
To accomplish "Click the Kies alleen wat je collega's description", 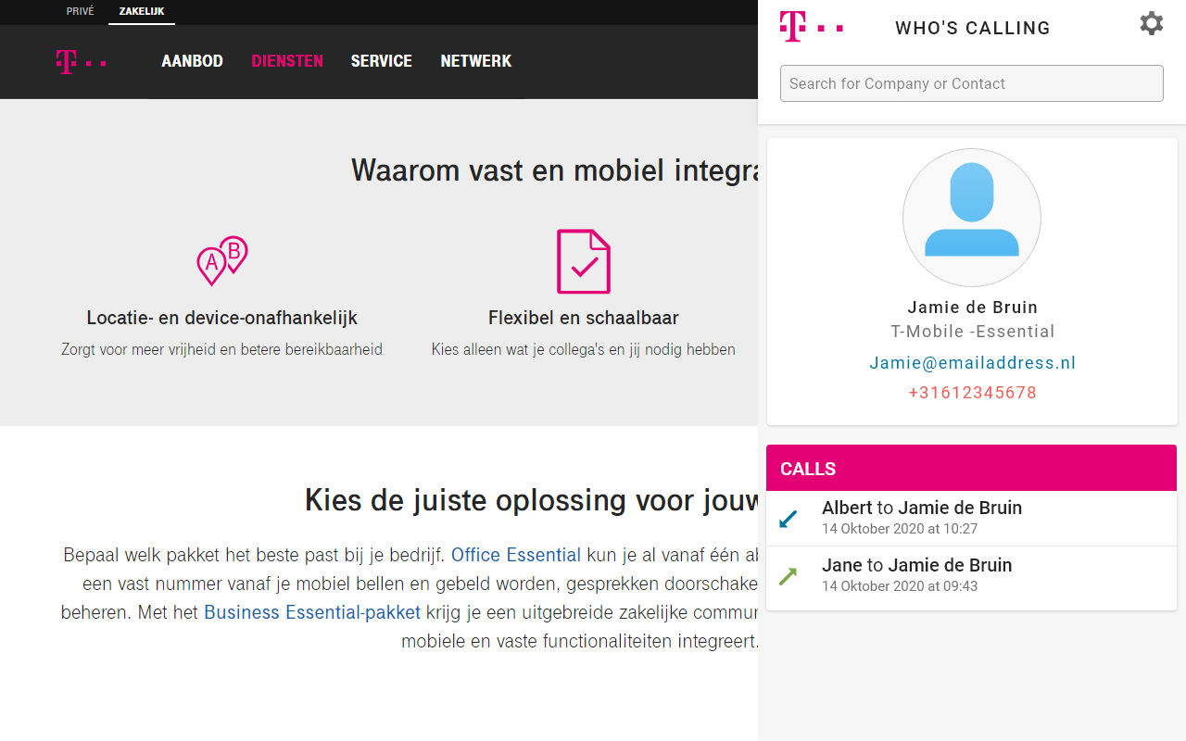I will click(584, 349).
